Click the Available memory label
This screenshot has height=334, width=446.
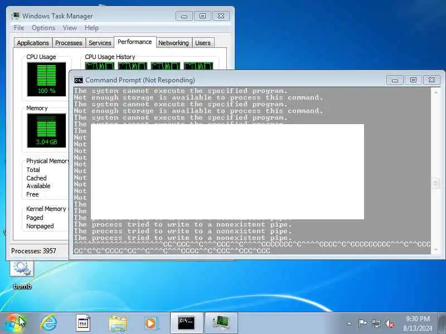(38, 186)
